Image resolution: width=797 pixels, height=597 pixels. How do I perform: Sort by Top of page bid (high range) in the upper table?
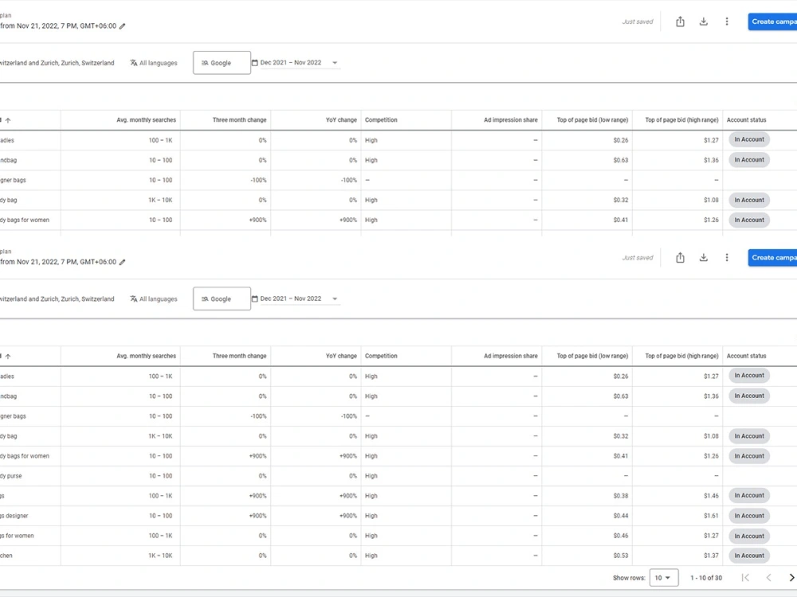coord(681,120)
